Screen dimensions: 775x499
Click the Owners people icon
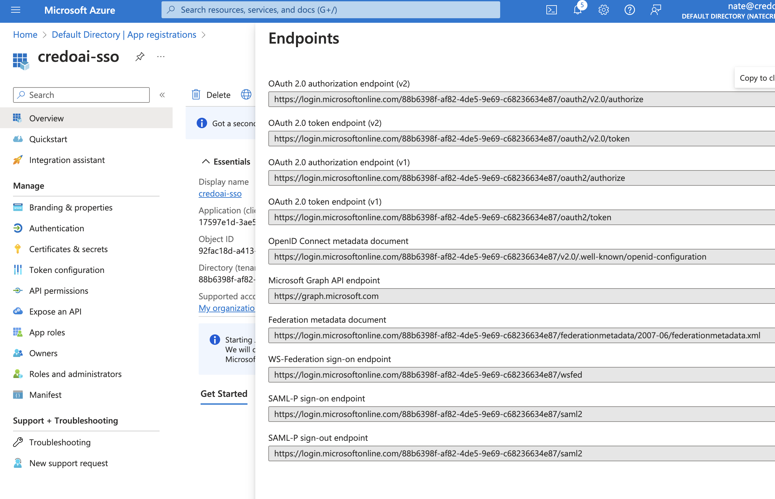coord(18,353)
